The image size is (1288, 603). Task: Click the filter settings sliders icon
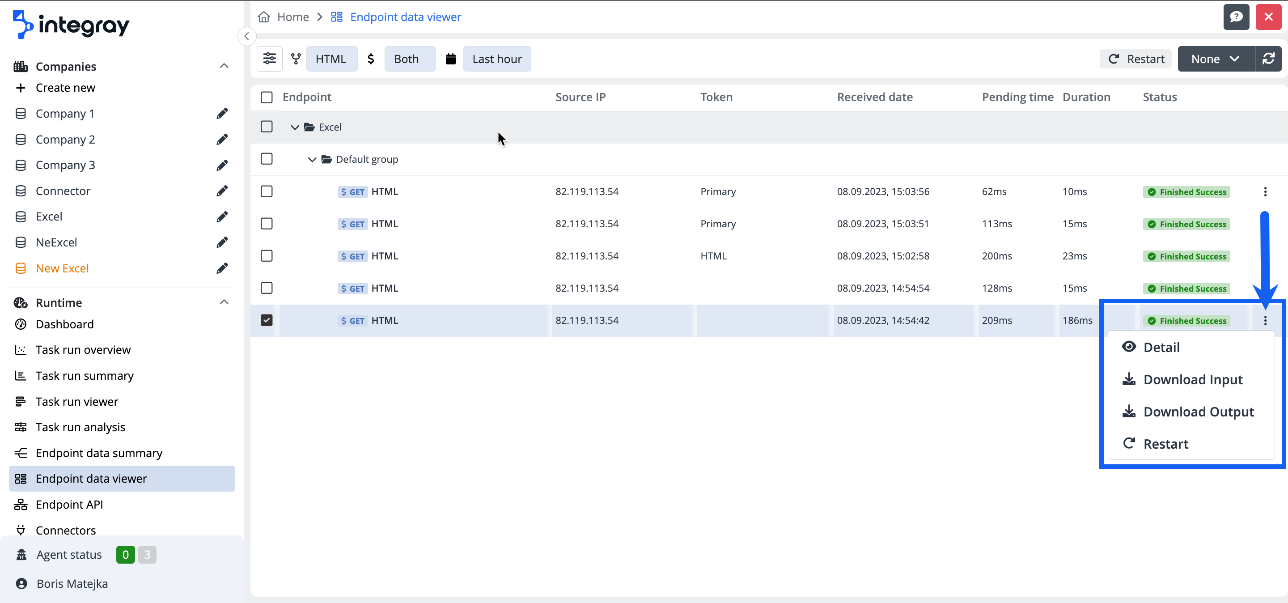coord(270,59)
